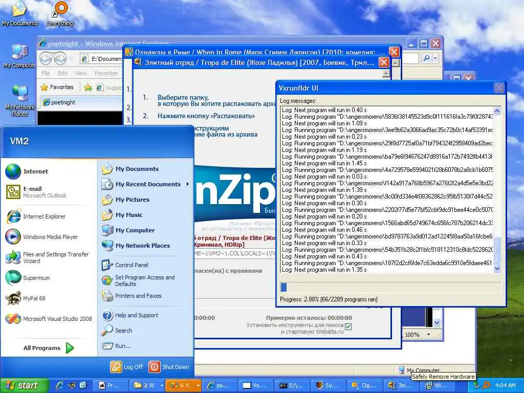Click taskbar clock showing 4:04 AM
The height and width of the screenshot is (393, 524).
pyautogui.click(x=505, y=386)
